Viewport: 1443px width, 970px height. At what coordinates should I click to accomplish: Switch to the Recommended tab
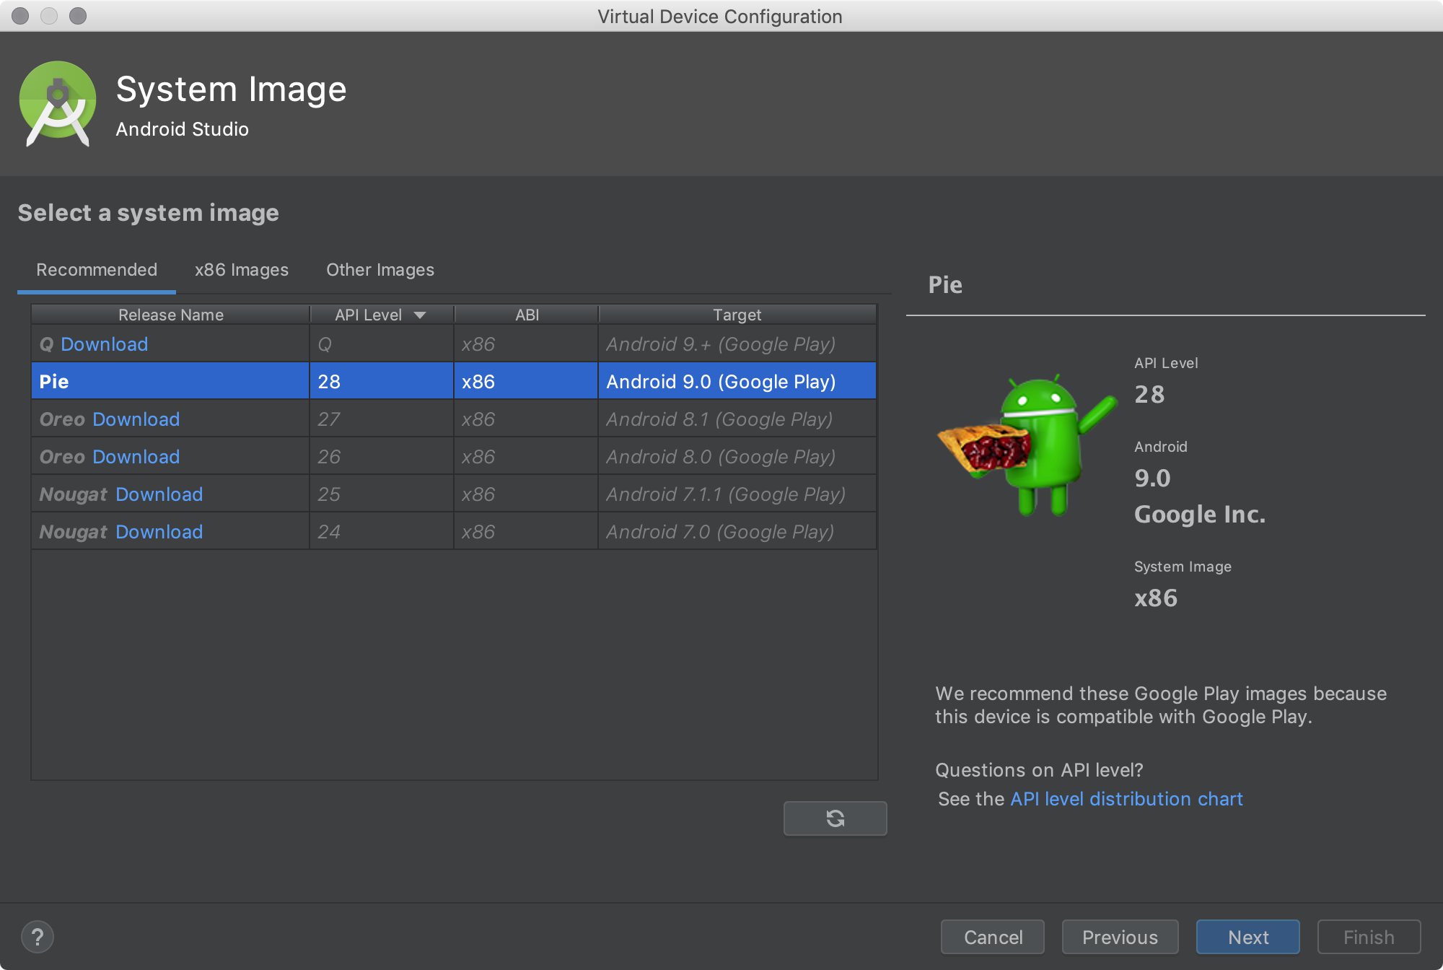pyautogui.click(x=96, y=270)
